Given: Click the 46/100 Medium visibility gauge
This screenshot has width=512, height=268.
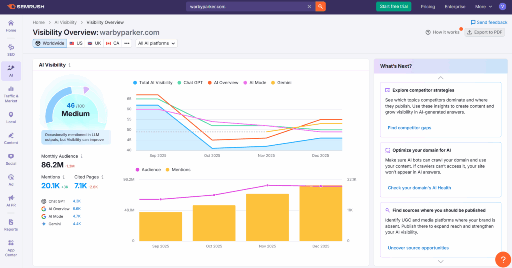Looking at the screenshot, I should coord(75,106).
